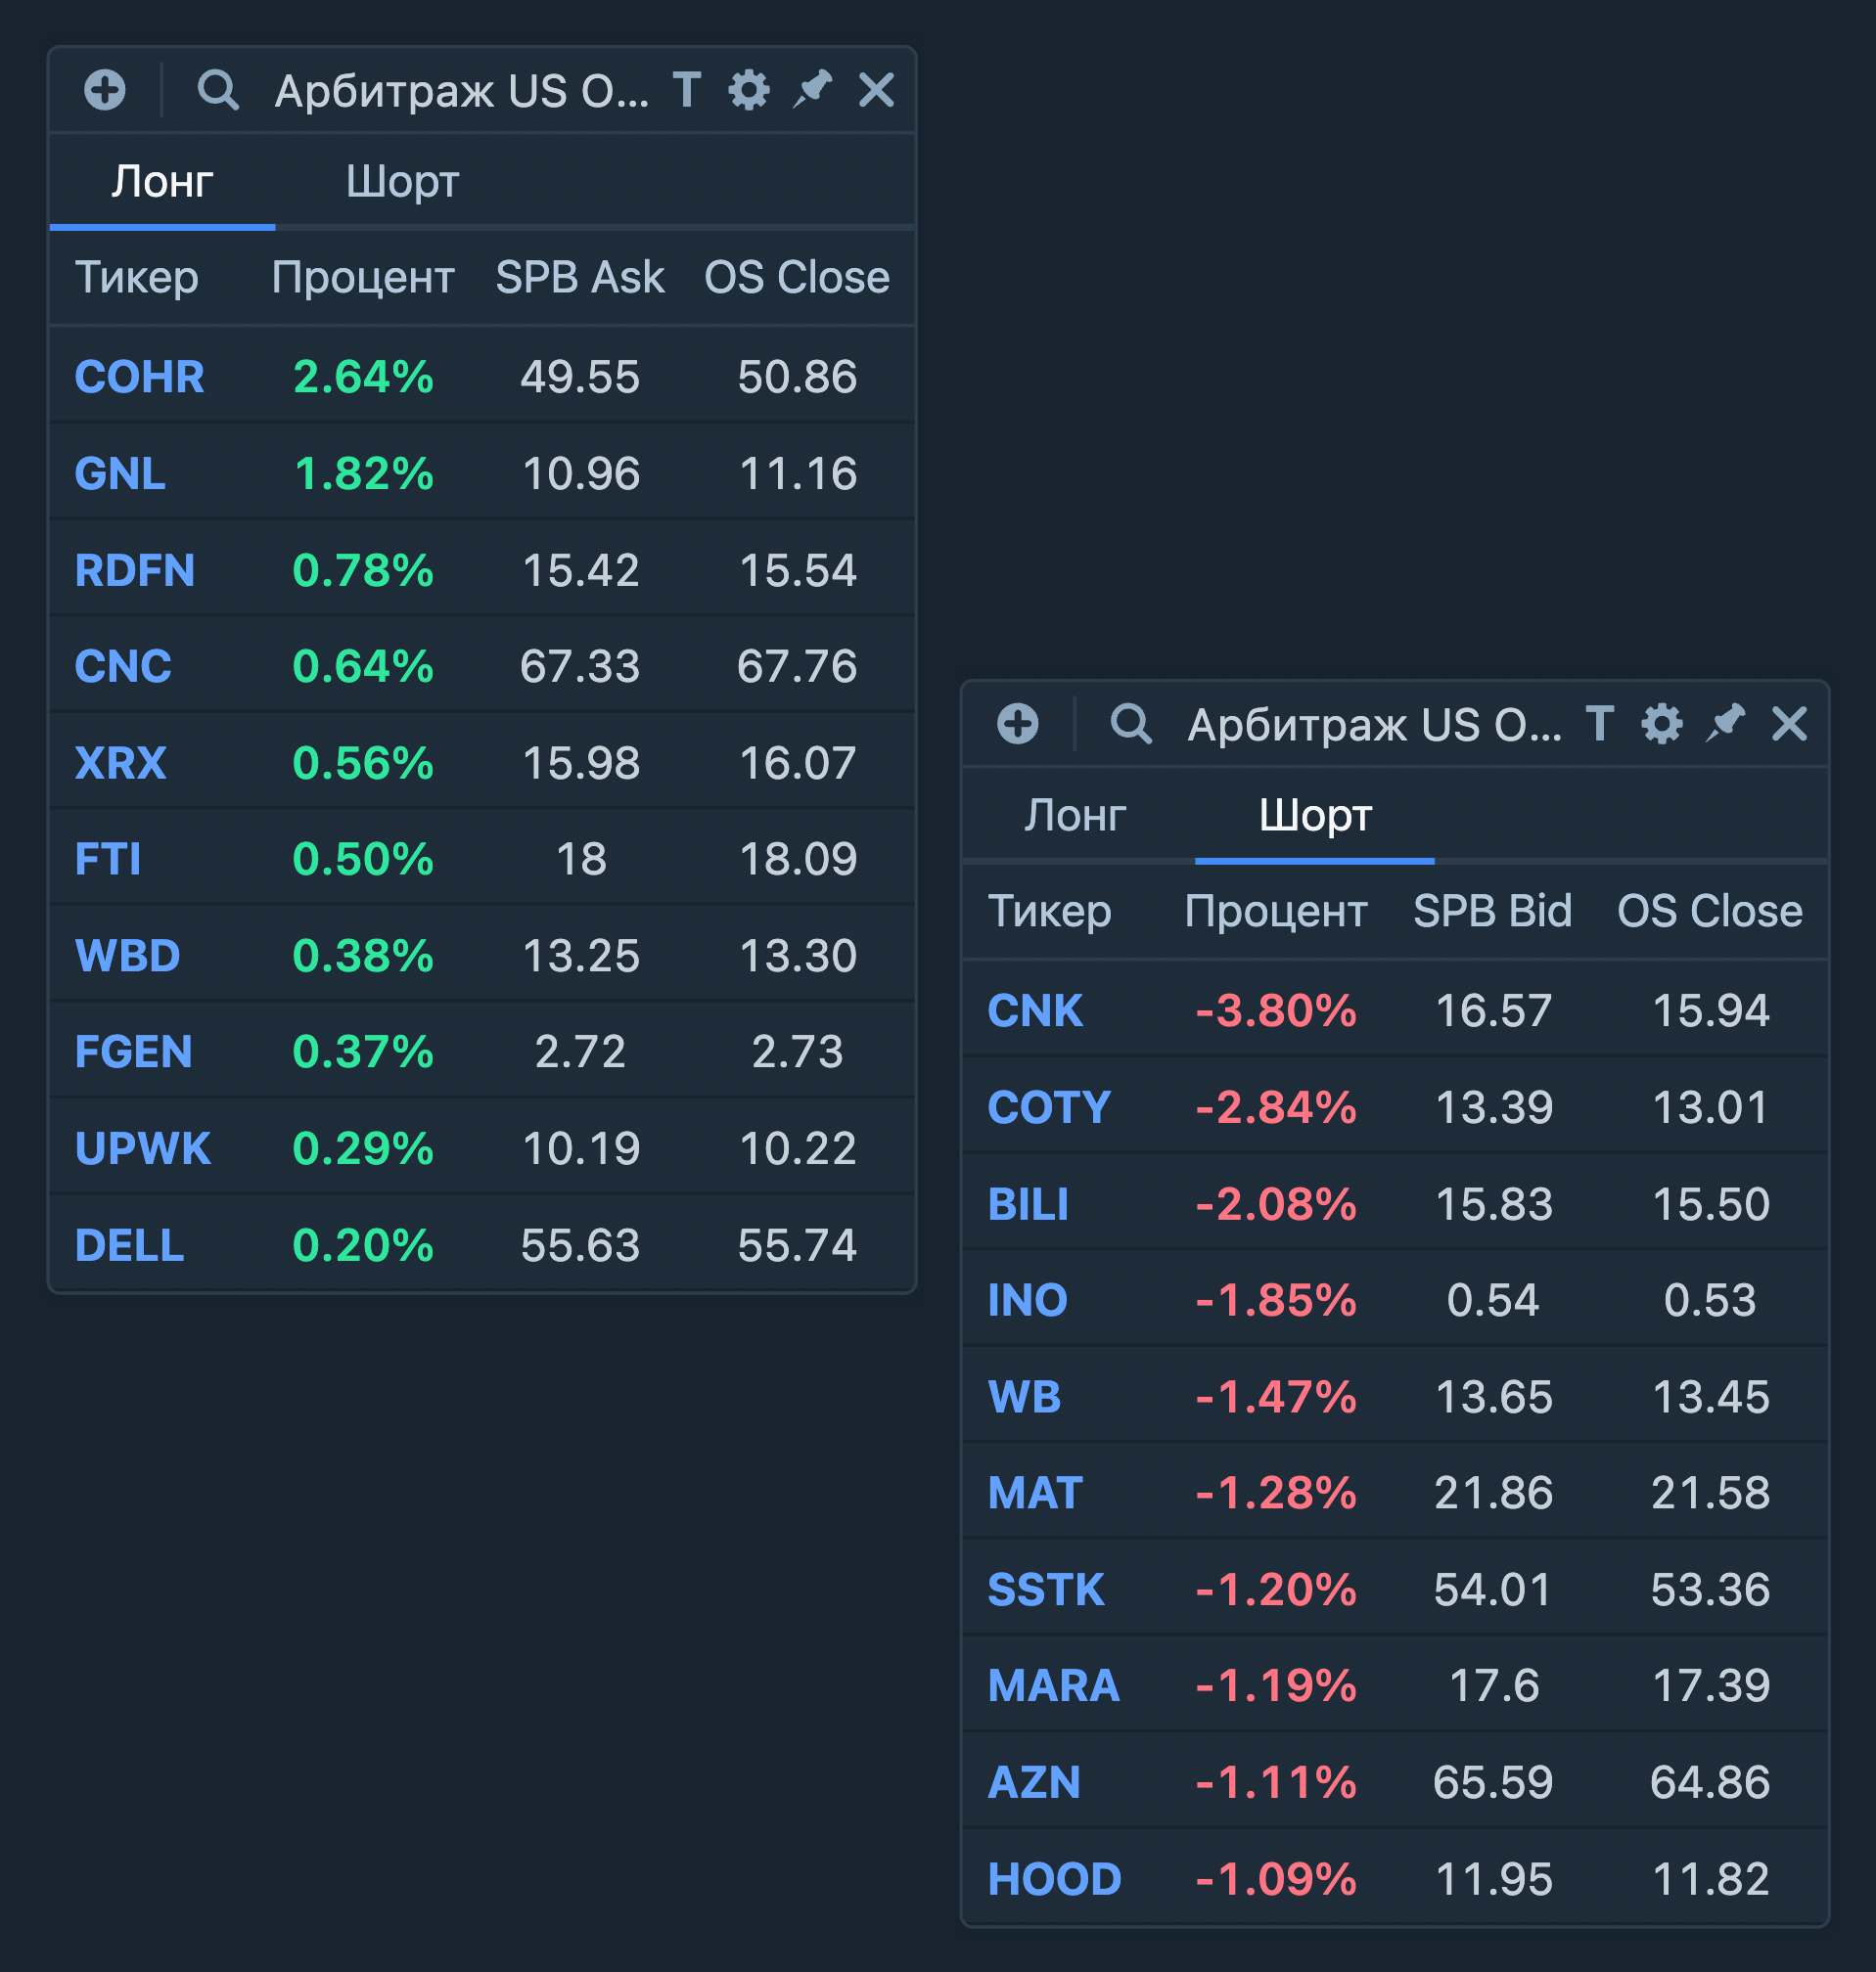Sort by SPB Bid column header
Screen dimensions: 1876x1972
coord(1492,911)
